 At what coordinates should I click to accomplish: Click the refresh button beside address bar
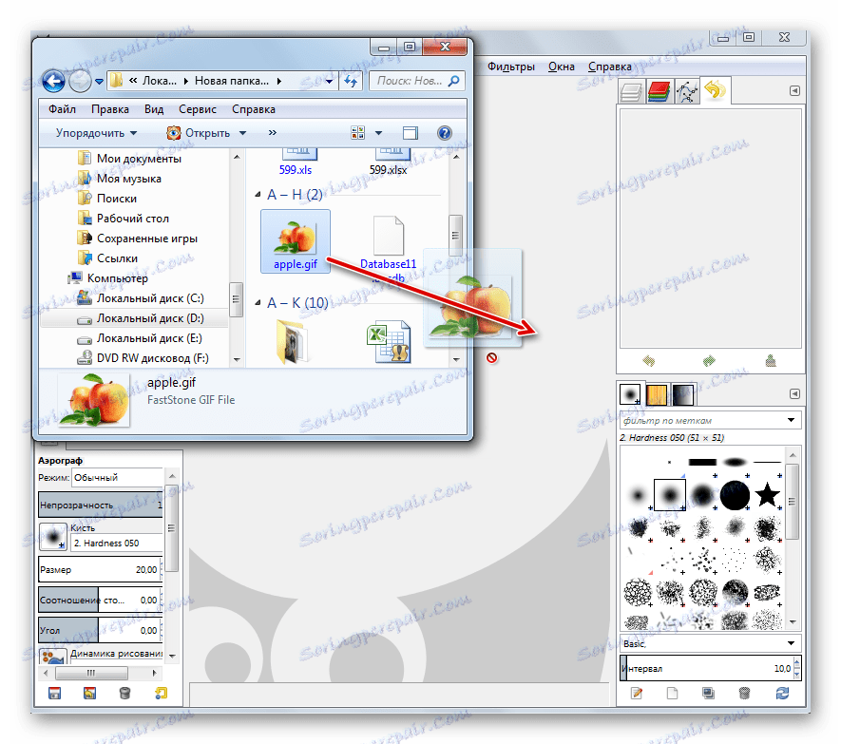pyautogui.click(x=351, y=81)
